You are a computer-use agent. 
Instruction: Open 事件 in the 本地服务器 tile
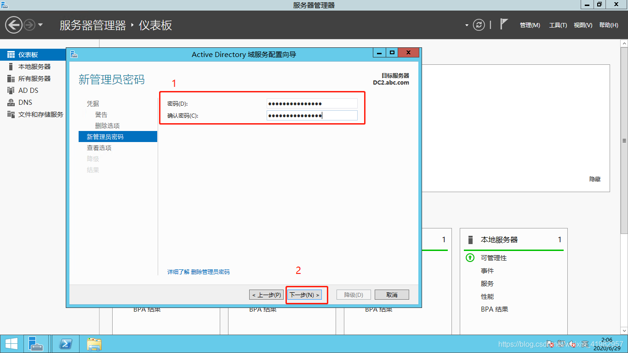tap(487, 271)
